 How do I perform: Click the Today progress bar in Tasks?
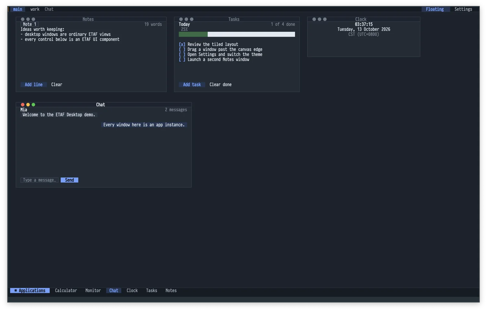237,34
